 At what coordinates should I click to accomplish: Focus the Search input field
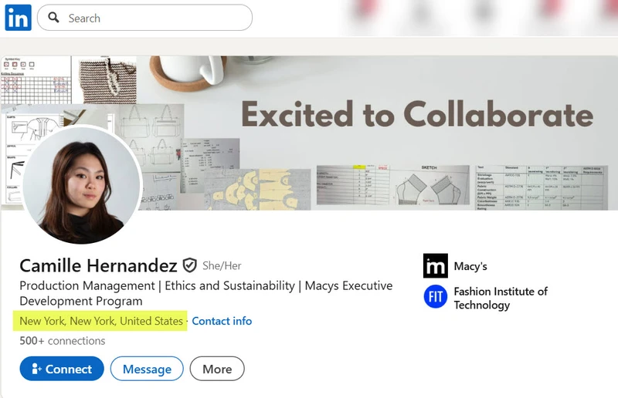[x=154, y=18]
